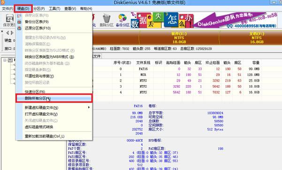282x170 pixels.
Task: Select the FAT16 cell in partition row 0
Action: coord(143,69)
